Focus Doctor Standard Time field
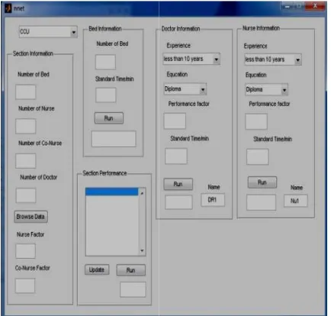Screen dimensions: 331x316 point(176,156)
